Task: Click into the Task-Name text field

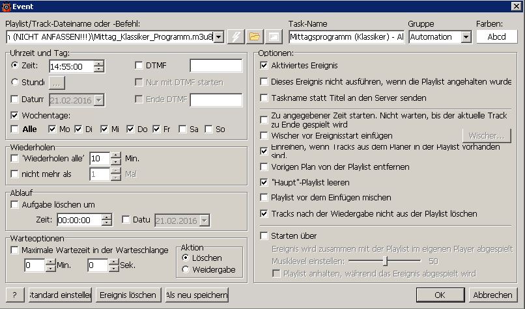Action: tap(345, 37)
